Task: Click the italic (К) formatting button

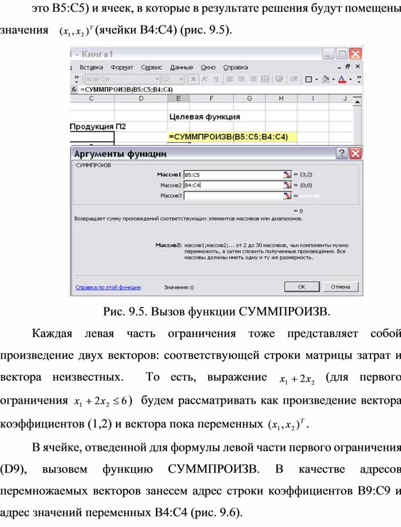Action: tap(204, 79)
